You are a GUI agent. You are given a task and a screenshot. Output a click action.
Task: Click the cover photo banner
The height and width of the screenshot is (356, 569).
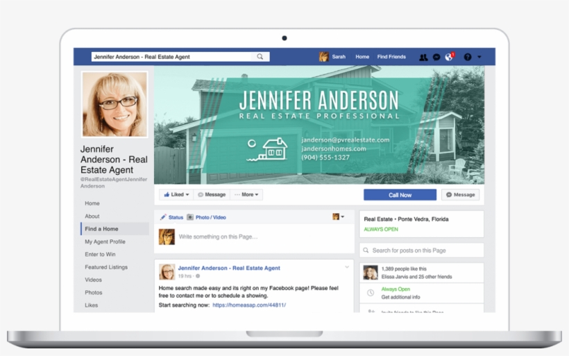click(319, 125)
